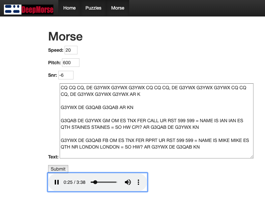
Task: Grab the textarea resize handle
Action: tap(251, 157)
